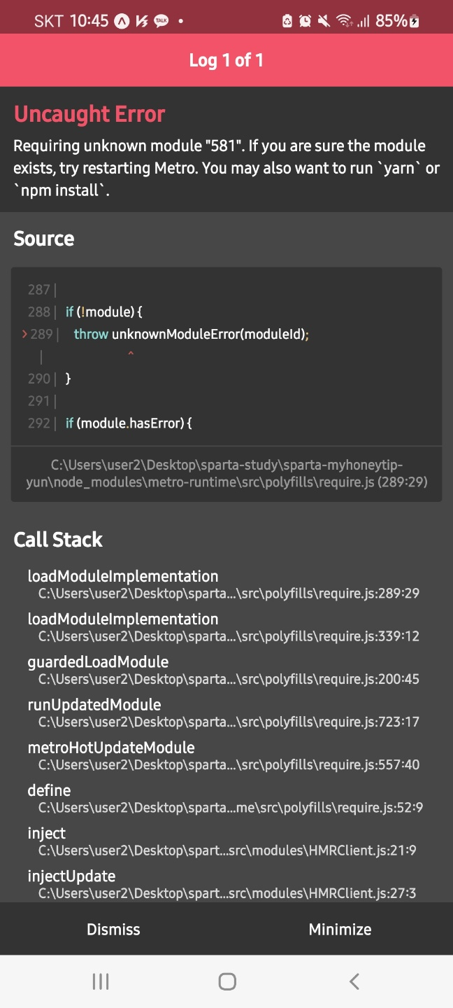This screenshot has height=1008, width=453.
Task: Tap the battery 85% indicator
Action: coord(397,21)
